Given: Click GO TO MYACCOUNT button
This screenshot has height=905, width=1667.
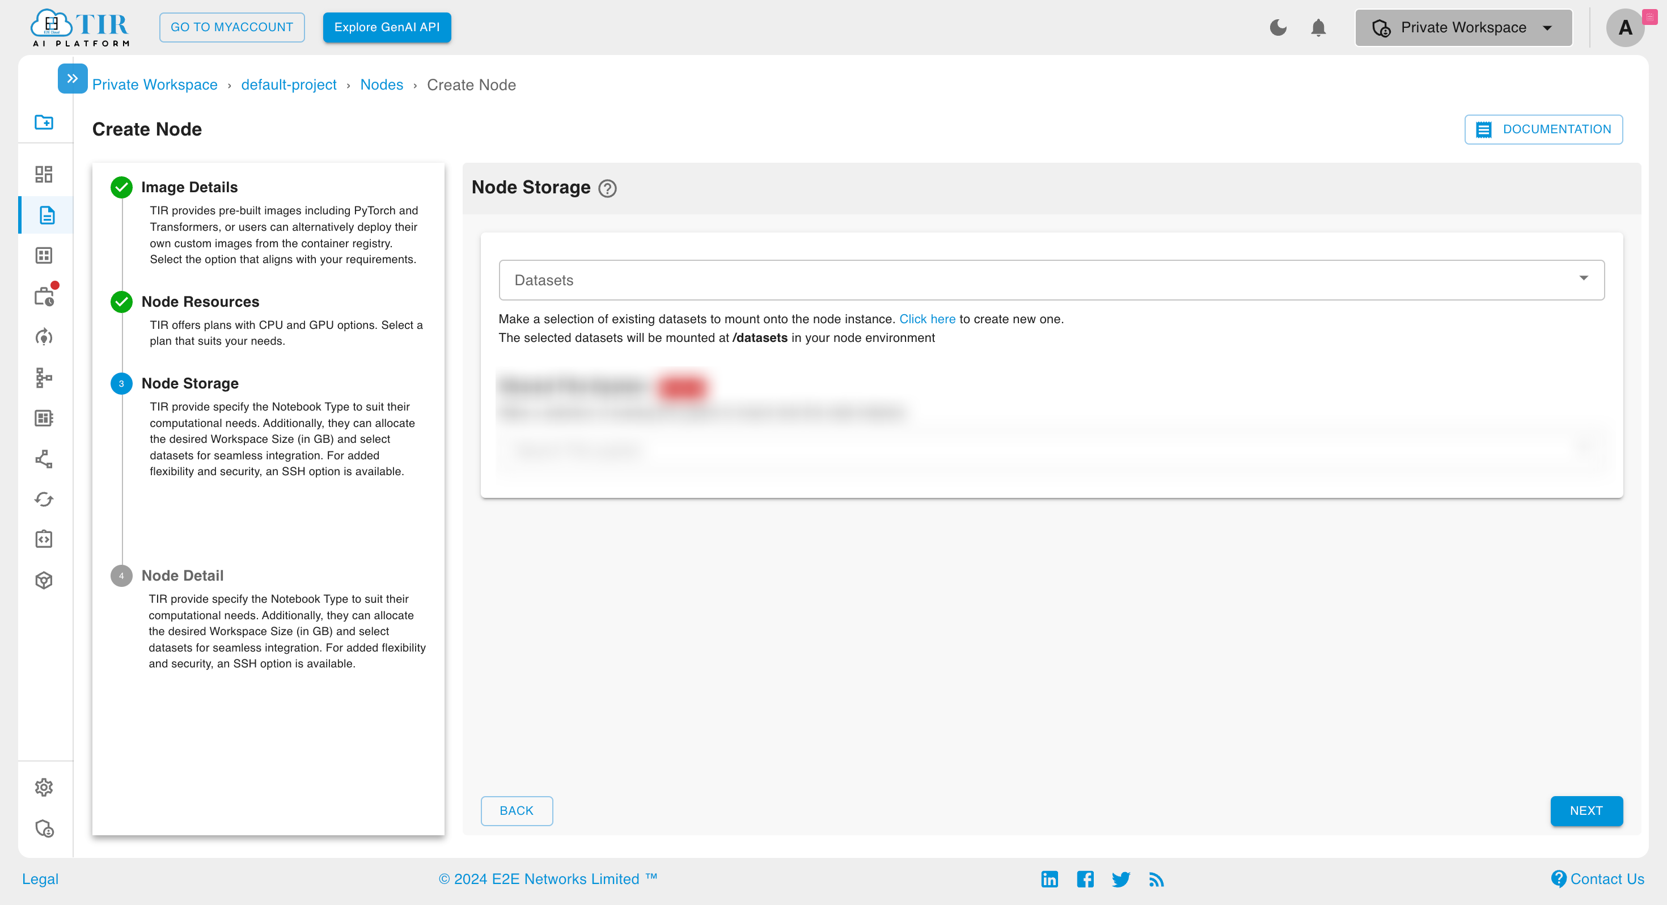Looking at the screenshot, I should pyautogui.click(x=232, y=27).
